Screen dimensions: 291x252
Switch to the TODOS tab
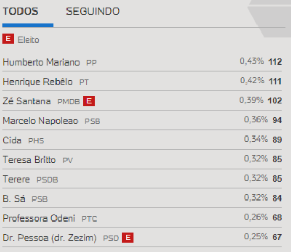pos(20,12)
